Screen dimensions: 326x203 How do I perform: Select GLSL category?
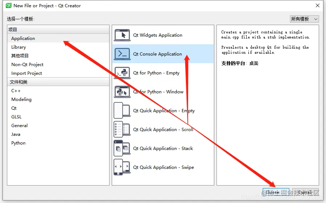58,117
